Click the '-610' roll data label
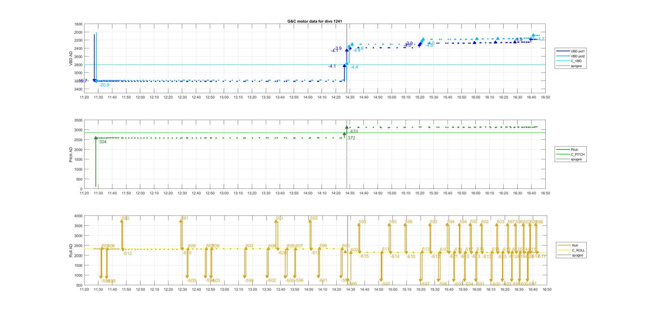 (411, 256)
